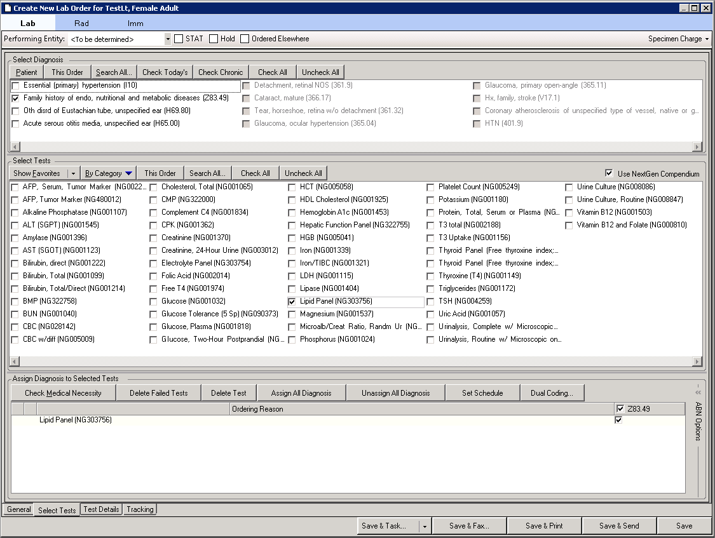Viewport: 715px width, 538px height.
Task: Click the Ordering Reason cell for Lipid Panel
Action: point(421,420)
